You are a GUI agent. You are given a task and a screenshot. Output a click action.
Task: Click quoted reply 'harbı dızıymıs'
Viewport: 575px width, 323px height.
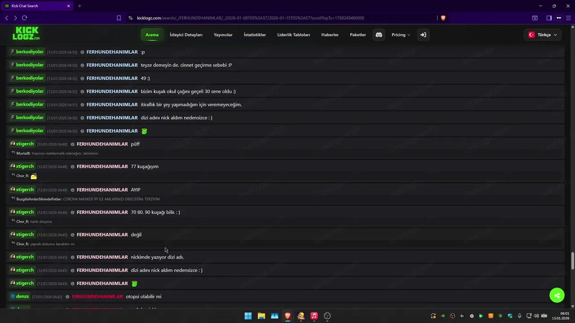click(41, 222)
